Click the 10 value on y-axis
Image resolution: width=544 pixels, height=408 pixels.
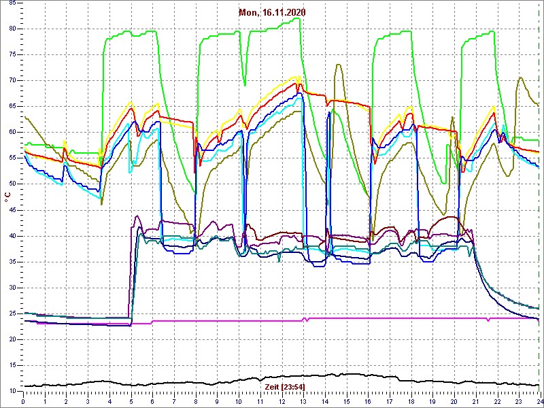13,391
